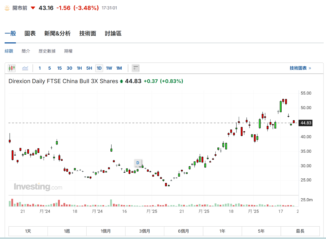Select the 歷史數據 sub-tab

pyautogui.click(x=47, y=51)
